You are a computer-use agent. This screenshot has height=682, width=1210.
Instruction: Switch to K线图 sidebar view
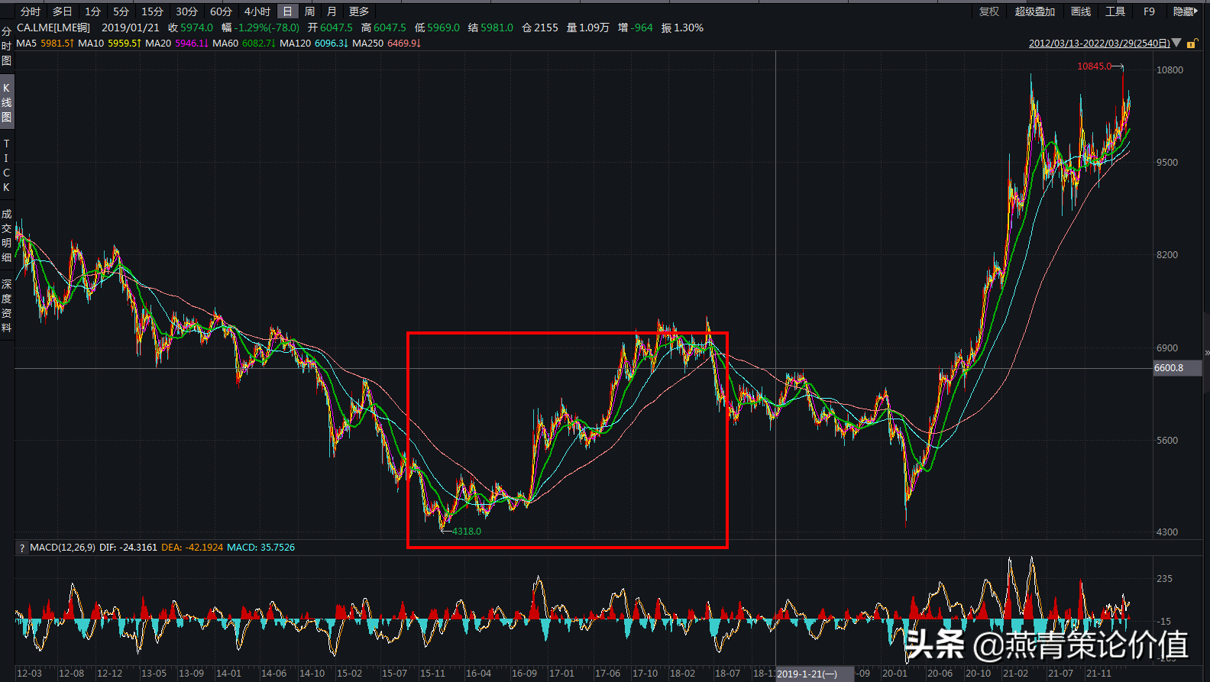7,102
